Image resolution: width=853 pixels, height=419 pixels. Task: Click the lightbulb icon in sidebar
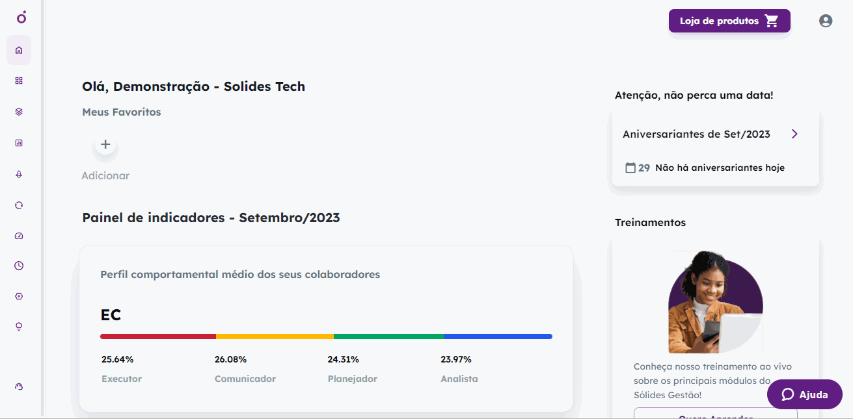(x=19, y=327)
